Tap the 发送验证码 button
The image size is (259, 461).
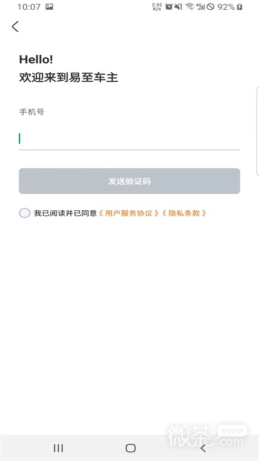(129, 181)
